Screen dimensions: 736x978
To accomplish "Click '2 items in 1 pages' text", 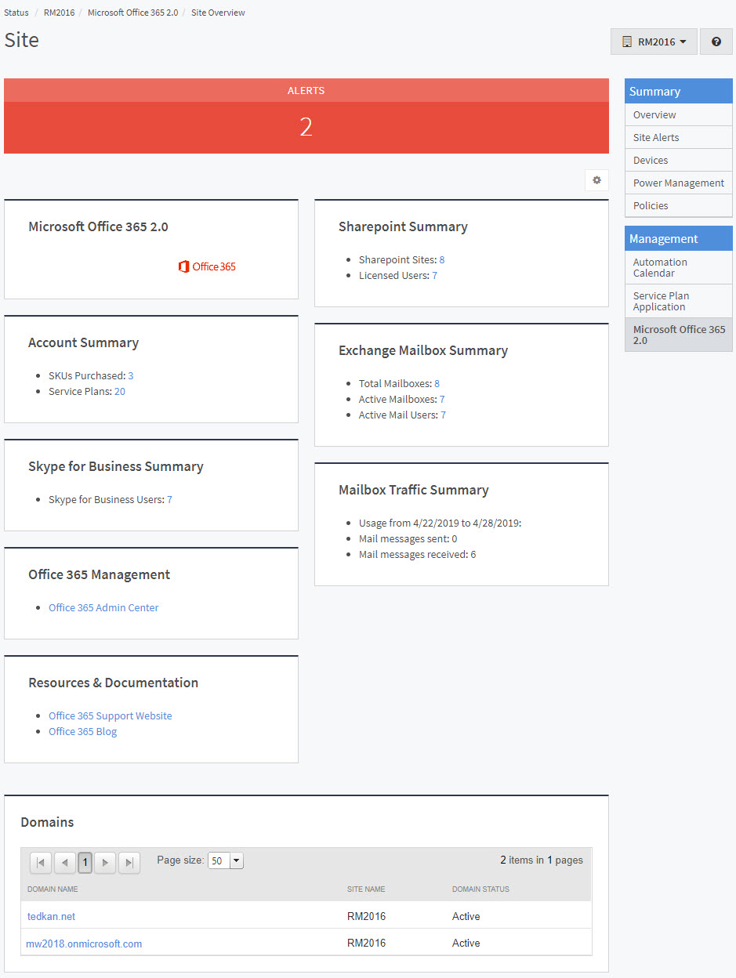I will coord(542,860).
